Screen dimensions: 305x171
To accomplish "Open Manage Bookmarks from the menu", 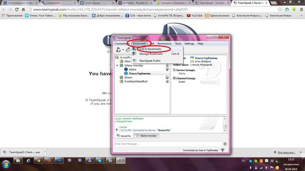I will [x=151, y=54].
